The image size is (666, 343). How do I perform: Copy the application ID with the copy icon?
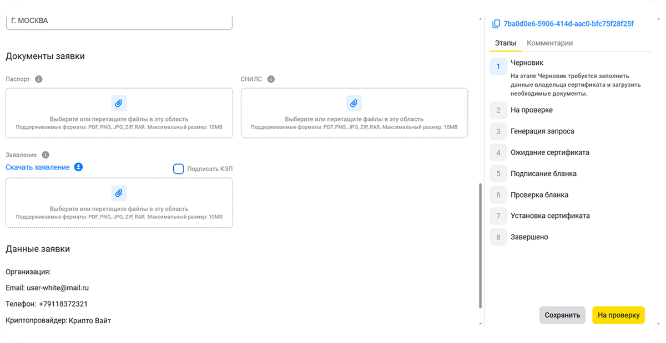pyautogui.click(x=496, y=24)
